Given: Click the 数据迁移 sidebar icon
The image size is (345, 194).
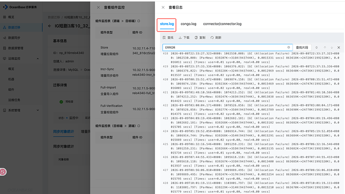Looking at the screenshot, I should [x=4, y=27].
